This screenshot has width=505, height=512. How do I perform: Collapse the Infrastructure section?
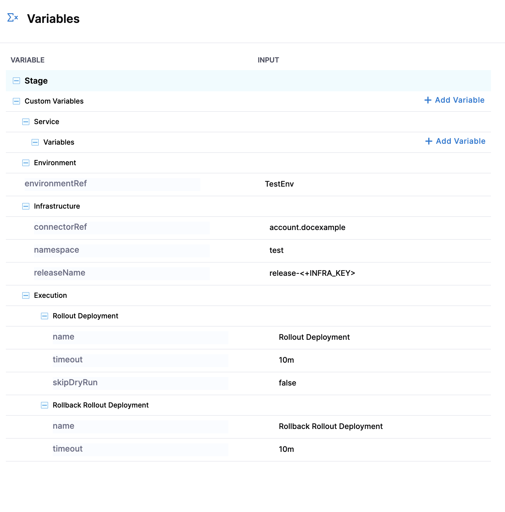(x=26, y=206)
